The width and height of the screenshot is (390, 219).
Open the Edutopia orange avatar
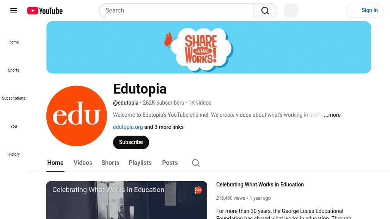pyautogui.click(x=77, y=116)
